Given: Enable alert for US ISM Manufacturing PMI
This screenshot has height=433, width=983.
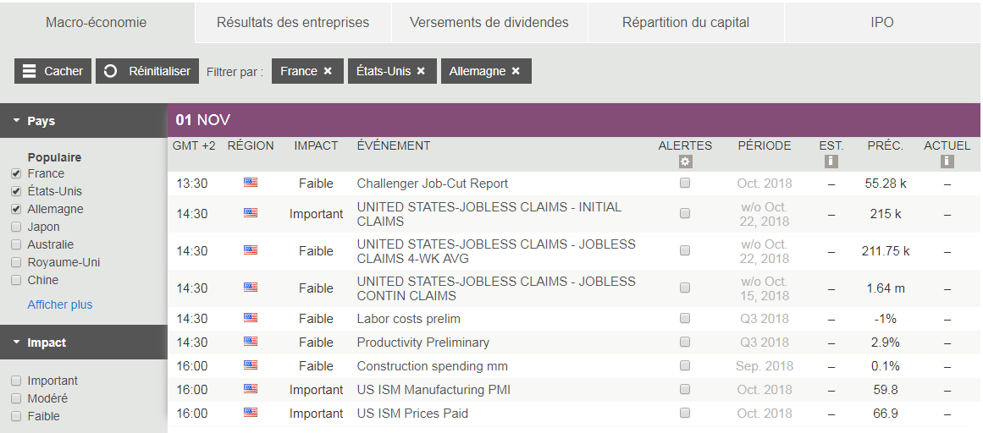Looking at the screenshot, I should click(x=685, y=390).
